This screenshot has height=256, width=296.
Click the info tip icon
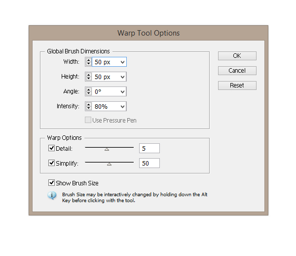(52, 196)
